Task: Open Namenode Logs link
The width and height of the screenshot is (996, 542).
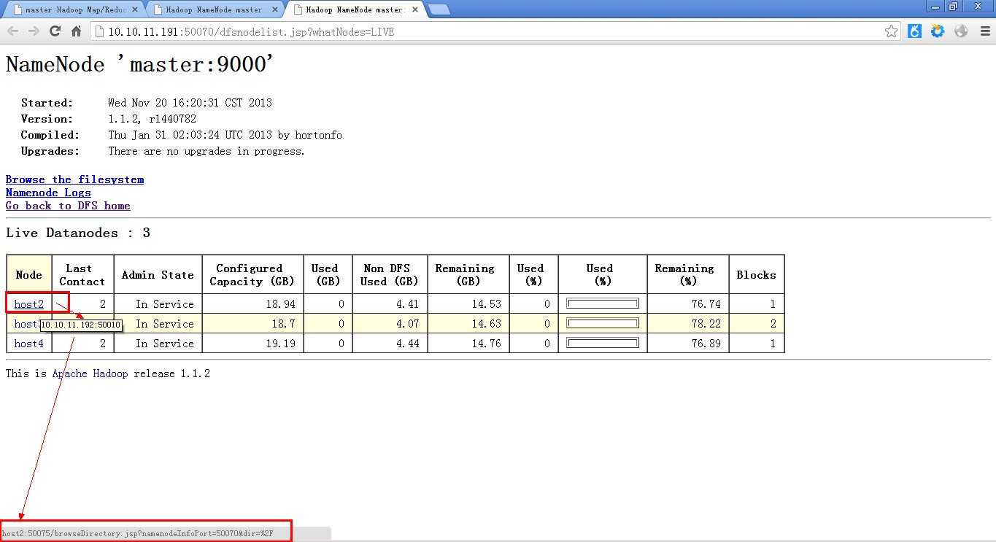Action: click(x=48, y=193)
